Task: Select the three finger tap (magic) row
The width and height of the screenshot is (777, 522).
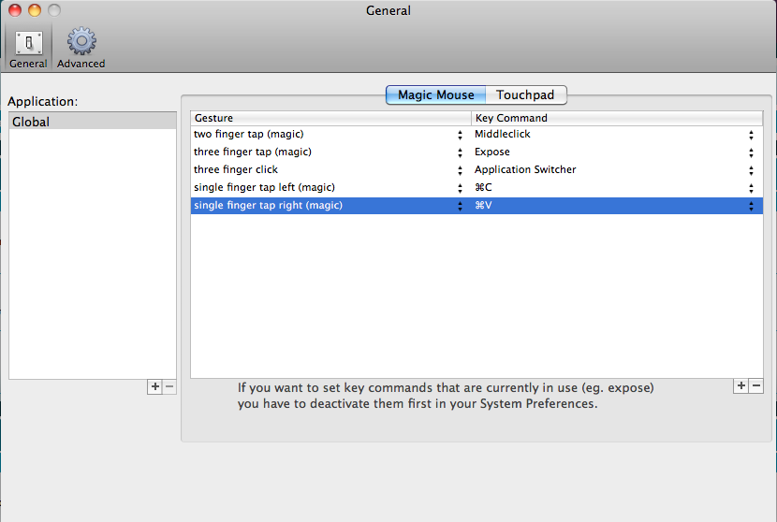Action: (476, 152)
